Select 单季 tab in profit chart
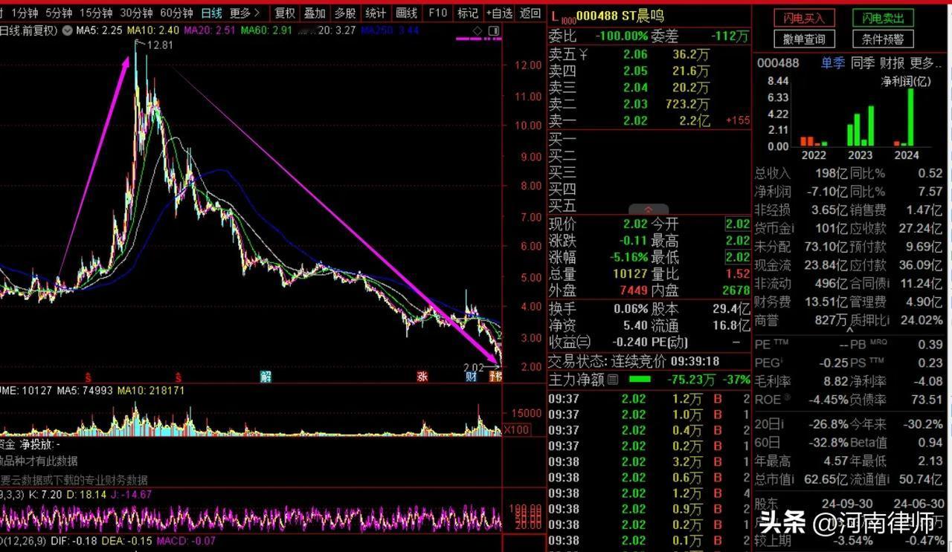 (x=832, y=63)
